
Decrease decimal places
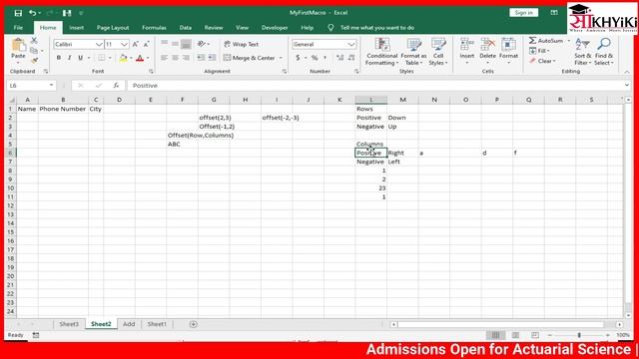(351, 58)
